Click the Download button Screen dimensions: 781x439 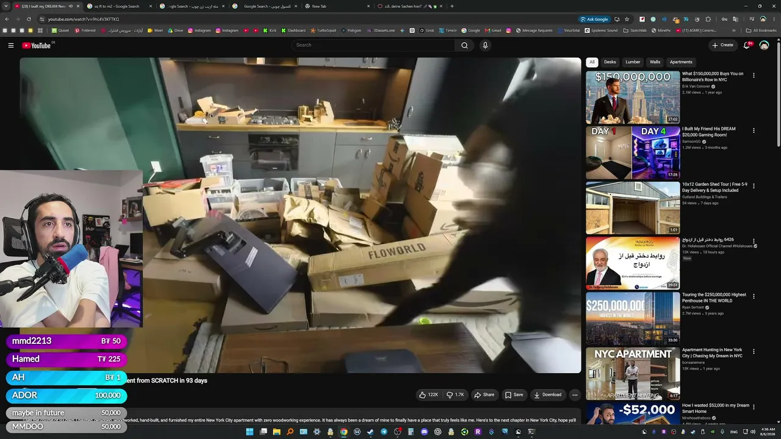point(548,394)
